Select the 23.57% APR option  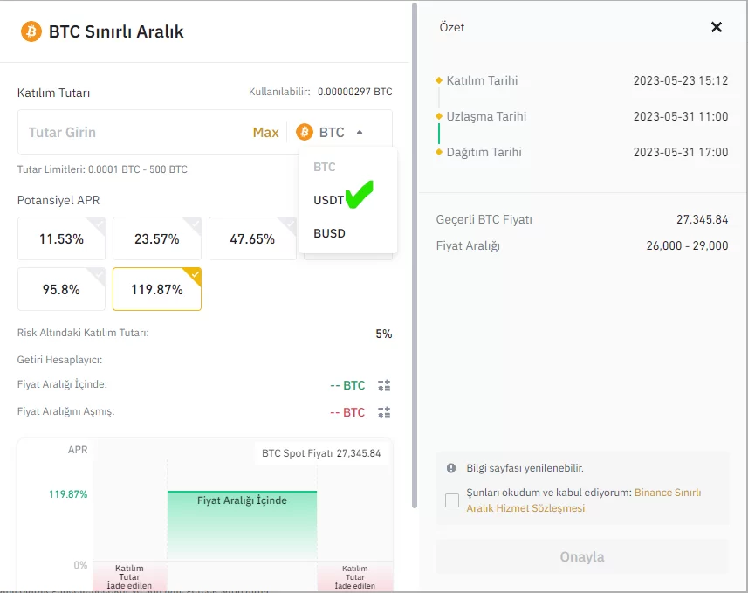click(x=157, y=238)
